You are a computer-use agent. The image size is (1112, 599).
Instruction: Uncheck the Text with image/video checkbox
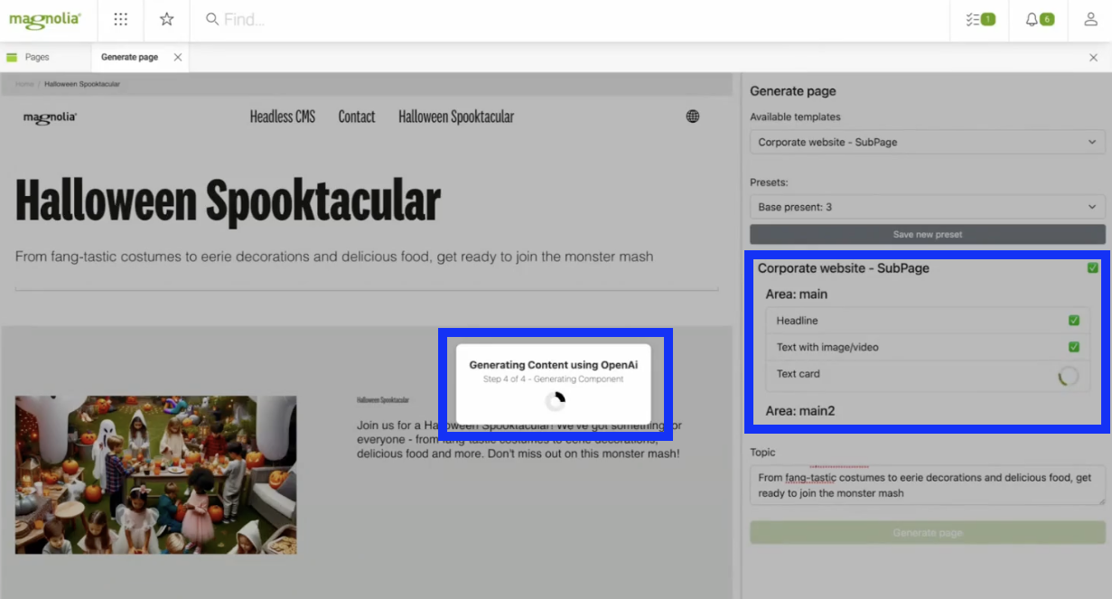[x=1074, y=347]
